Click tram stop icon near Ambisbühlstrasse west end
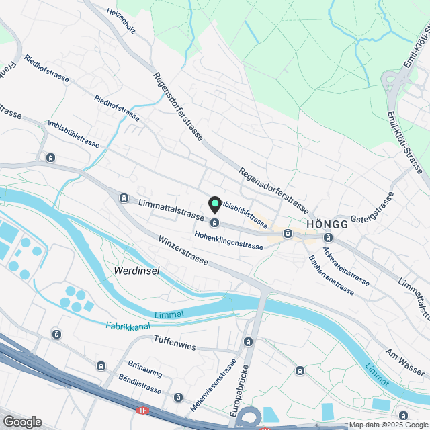 tap(50, 158)
